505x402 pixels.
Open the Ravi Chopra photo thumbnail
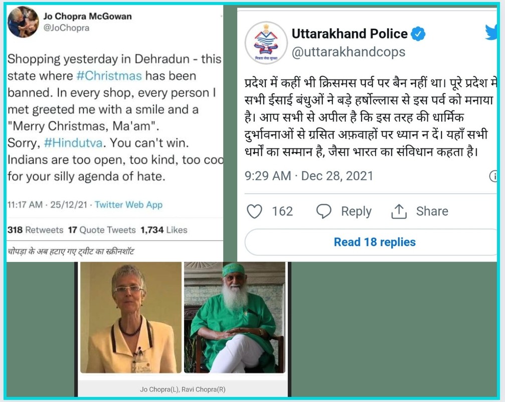tap(235, 318)
